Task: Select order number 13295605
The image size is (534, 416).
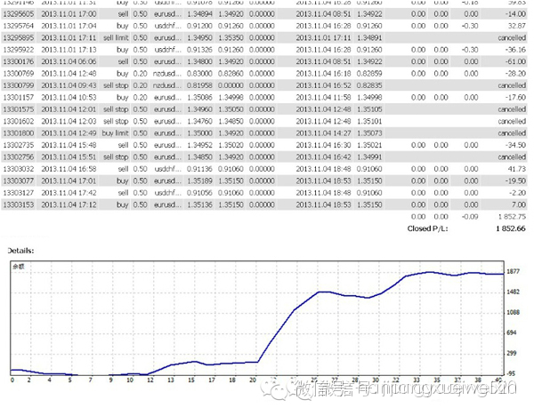Action: coord(19,14)
